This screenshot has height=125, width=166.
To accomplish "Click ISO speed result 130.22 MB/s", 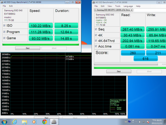I will click(x=41, y=26).
